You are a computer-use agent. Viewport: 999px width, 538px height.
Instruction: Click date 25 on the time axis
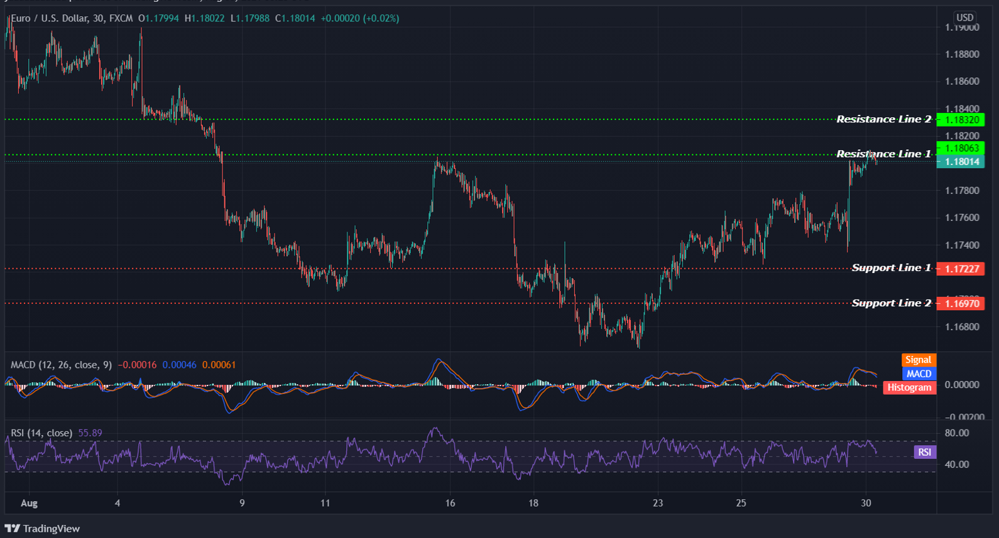pos(741,503)
